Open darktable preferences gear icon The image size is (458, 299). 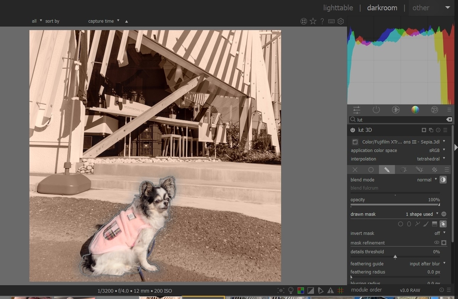[341, 21]
